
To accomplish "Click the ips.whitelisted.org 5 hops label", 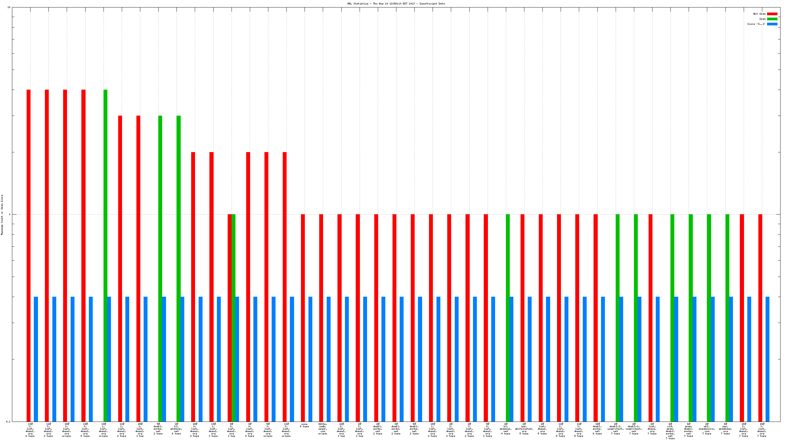I will 524,428.
